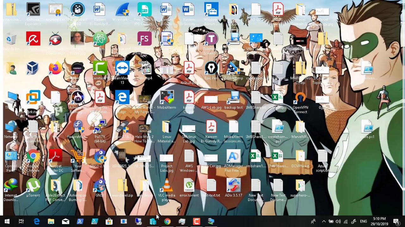Open the Wireshark installer icon
Viewport: 405px width, 227px height.
[122, 10]
